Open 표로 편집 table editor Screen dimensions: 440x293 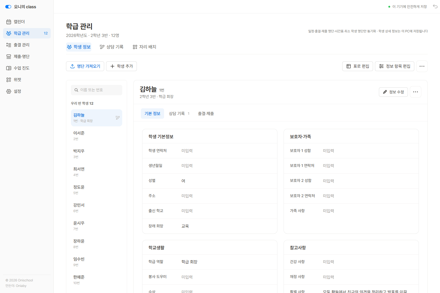pos(358,66)
